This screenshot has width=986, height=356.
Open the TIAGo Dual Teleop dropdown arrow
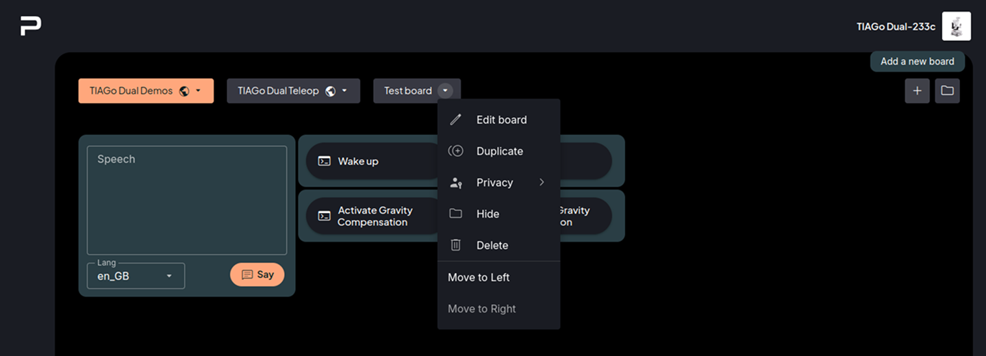tap(344, 91)
